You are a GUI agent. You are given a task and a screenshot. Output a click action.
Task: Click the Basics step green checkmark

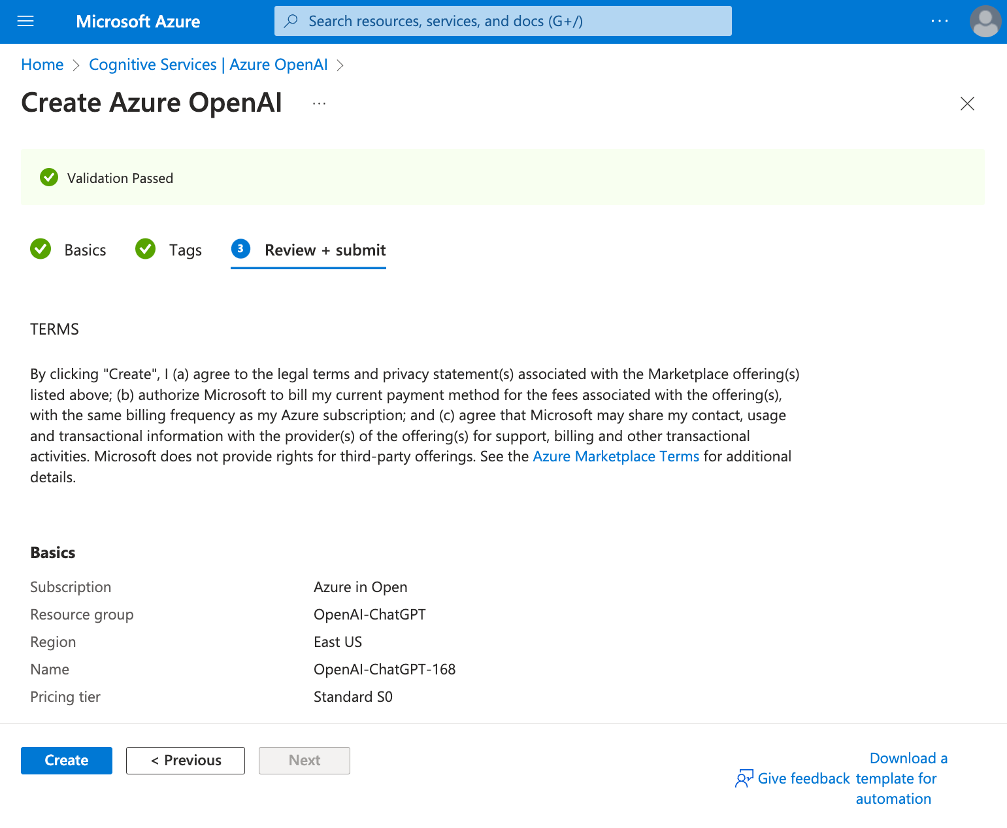[x=41, y=249]
